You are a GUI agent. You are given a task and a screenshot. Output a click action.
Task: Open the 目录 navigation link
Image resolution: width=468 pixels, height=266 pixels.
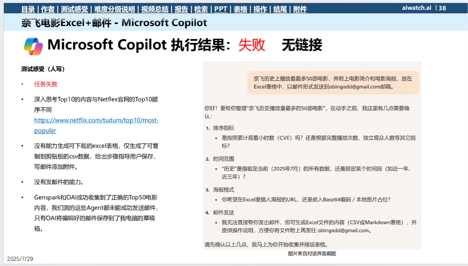(x=28, y=9)
